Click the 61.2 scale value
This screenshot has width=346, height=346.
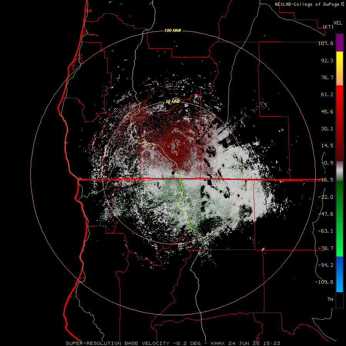click(x=327, y=95)
